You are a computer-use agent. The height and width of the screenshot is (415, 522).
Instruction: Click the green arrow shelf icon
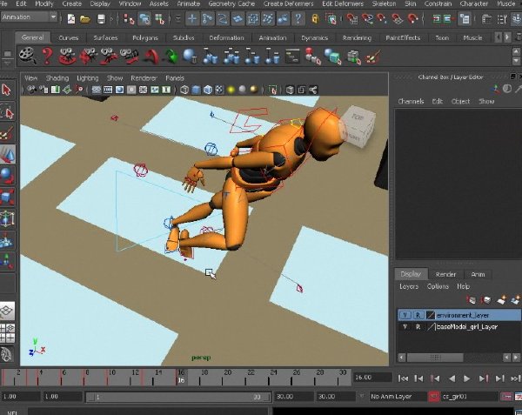171,56
